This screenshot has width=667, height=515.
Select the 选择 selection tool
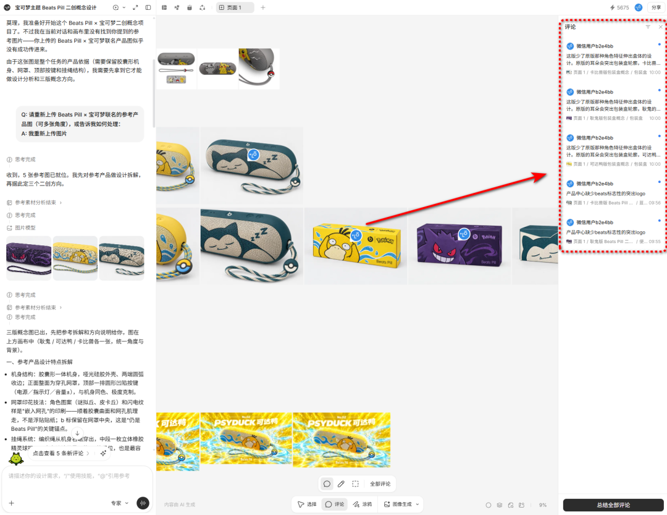(x=307, y=504)
